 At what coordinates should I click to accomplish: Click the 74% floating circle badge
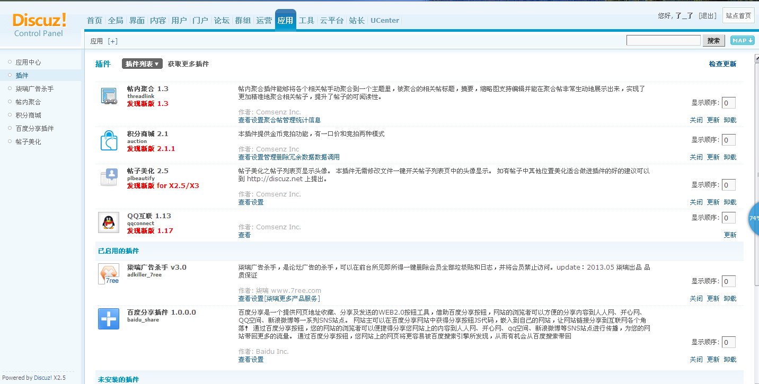click(753, 218)
